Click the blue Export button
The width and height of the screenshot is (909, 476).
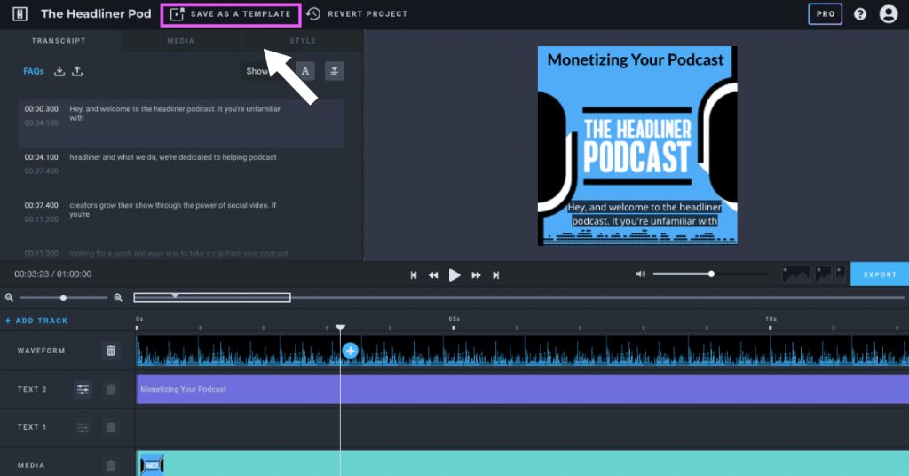[x=880, y=274]
